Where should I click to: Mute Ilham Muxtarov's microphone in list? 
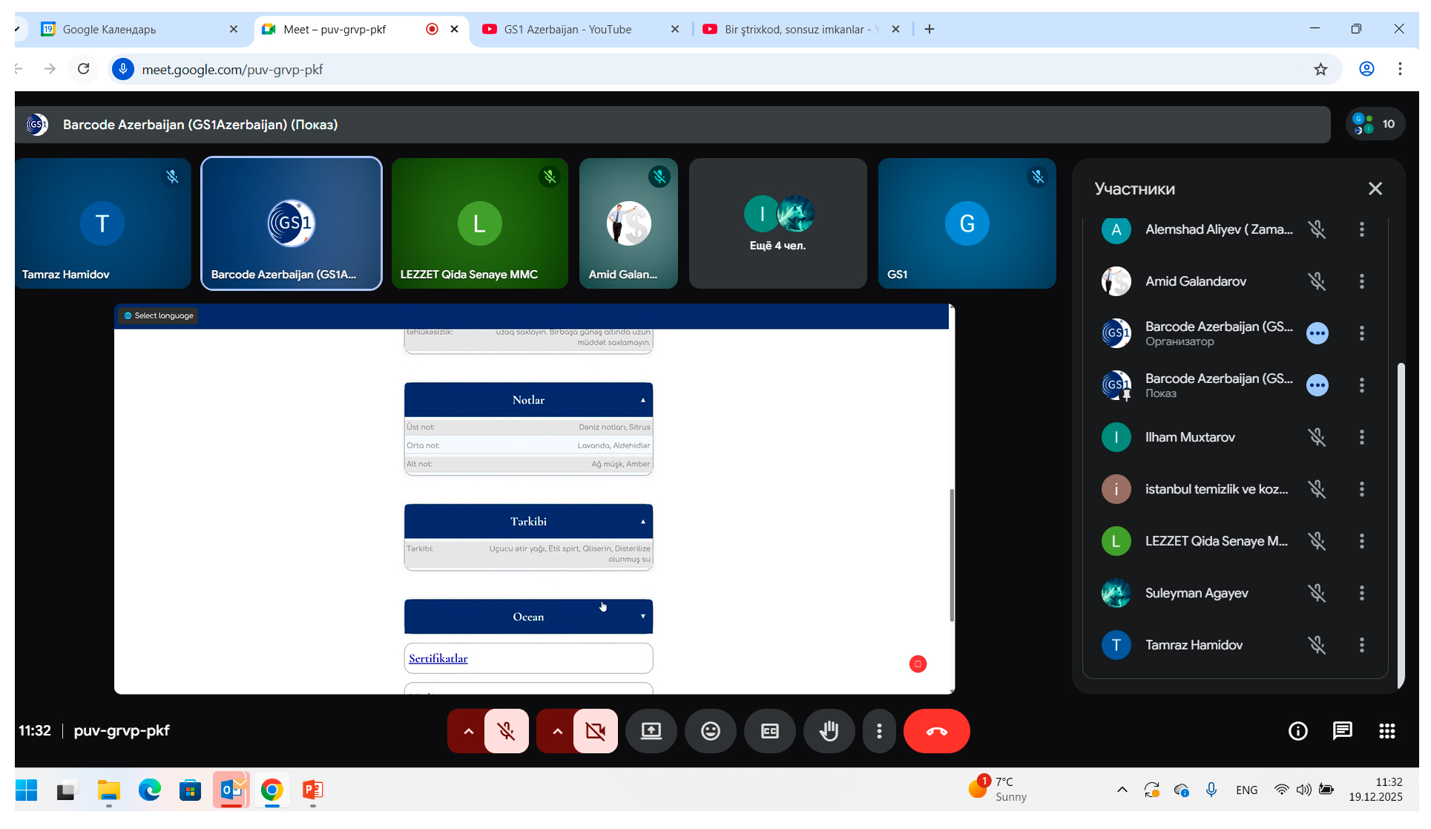[1317, 437]
